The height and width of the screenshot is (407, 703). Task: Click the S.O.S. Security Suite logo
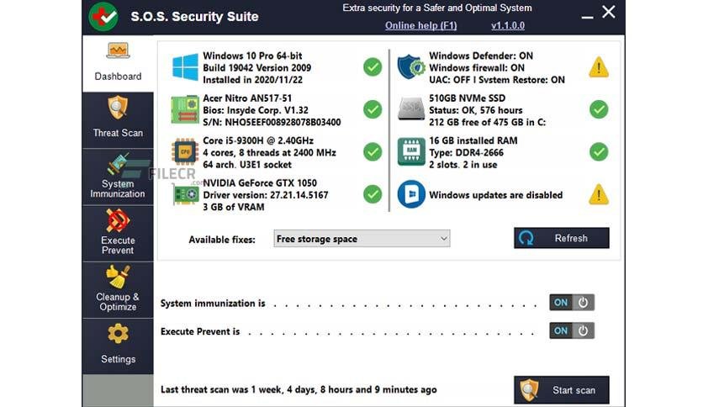103,17
